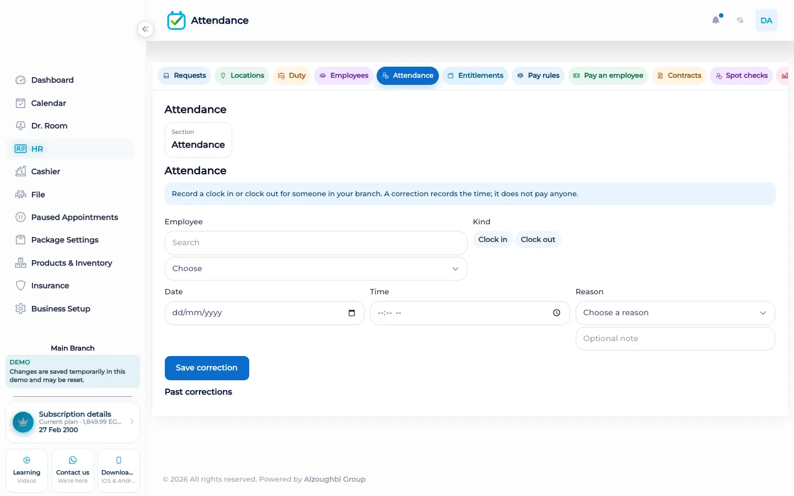Screen dimensions: 794x496
Task: Click the subscription crown icon
Action: click(23, 422)
